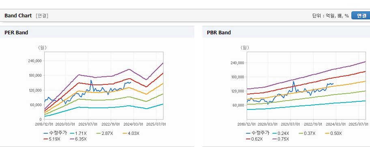370x147 pixels.
Task: Toggle the 1.71X legend series
Action: point(78,133)
